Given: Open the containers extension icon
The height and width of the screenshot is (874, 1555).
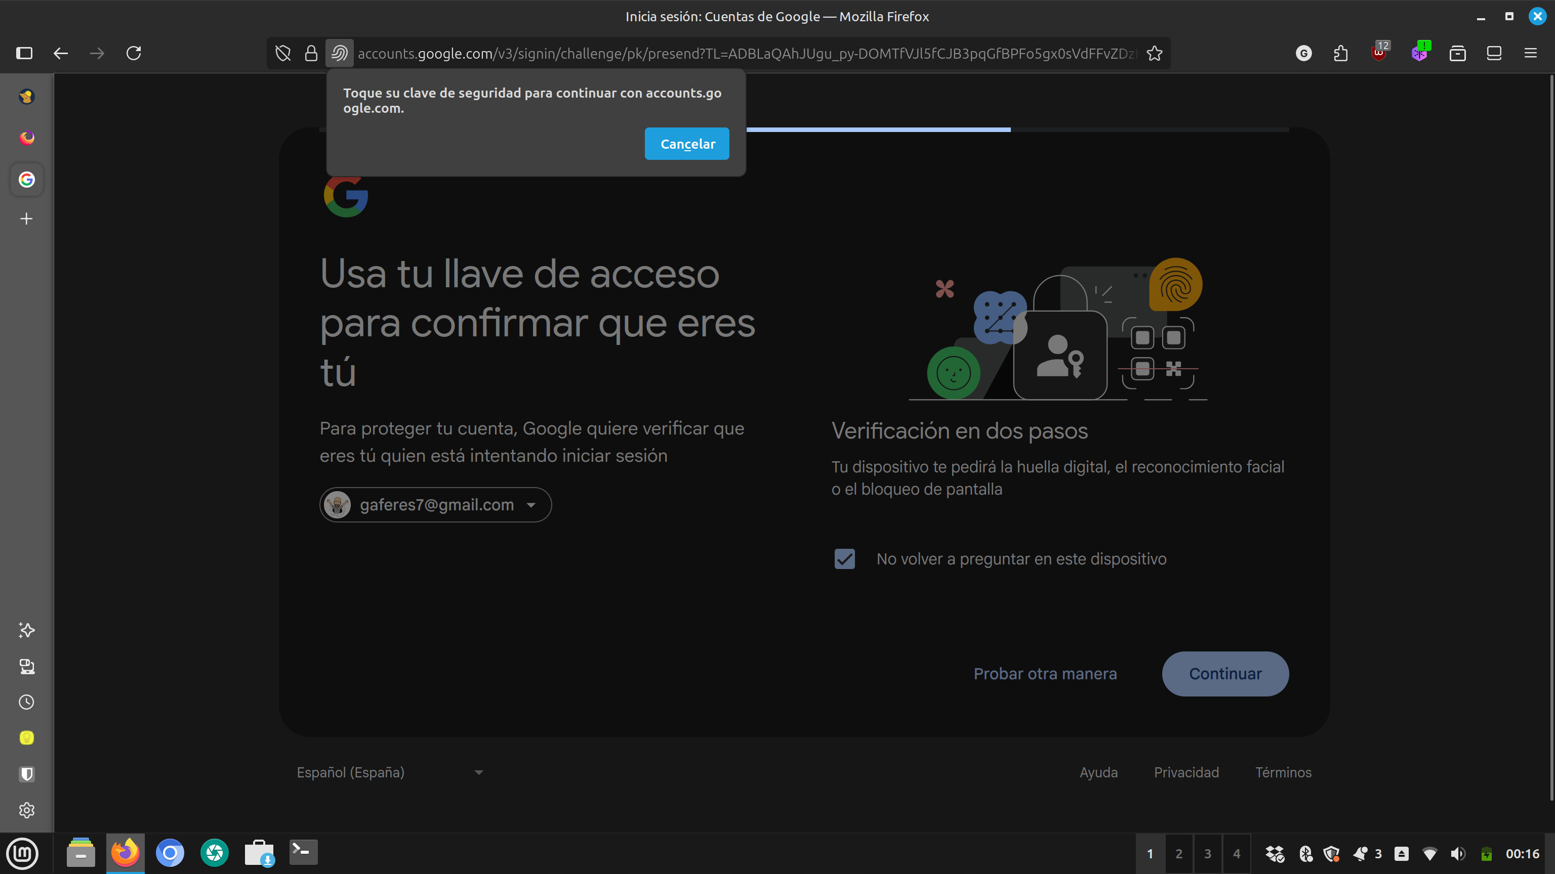Looking at the screenshot, I should (x=1457, y=53).
